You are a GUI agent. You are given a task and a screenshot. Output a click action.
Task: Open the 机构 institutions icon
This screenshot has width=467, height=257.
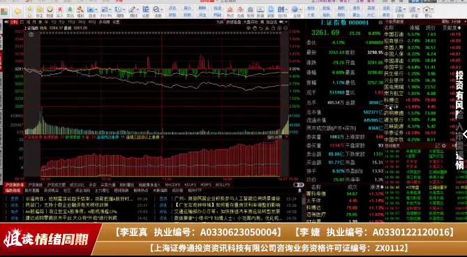pyautogui.click(x=250, y=11)
